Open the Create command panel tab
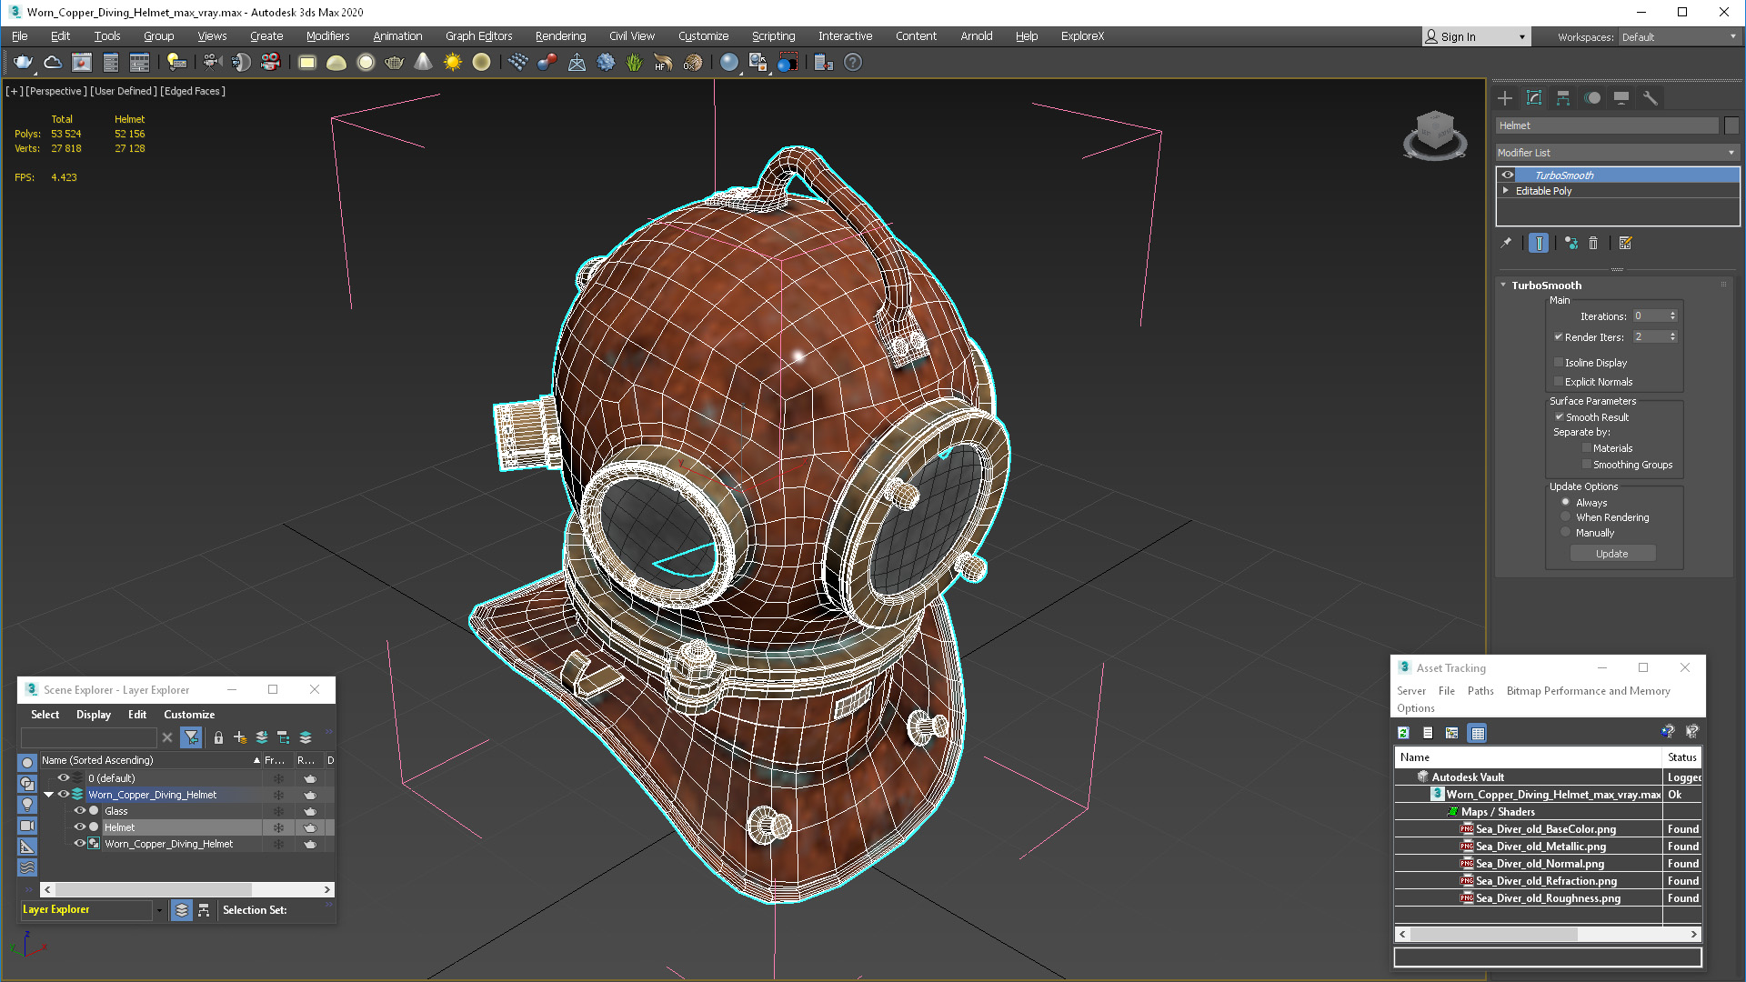This screenshot has width=1746, height=982. click(x=1505, y=98)
